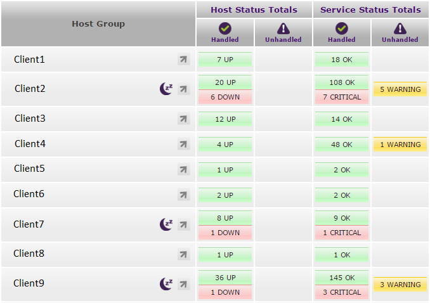The image size is (430, 303).
Task: Open Client3 details via arrow icon
Action: click(183, 119)
